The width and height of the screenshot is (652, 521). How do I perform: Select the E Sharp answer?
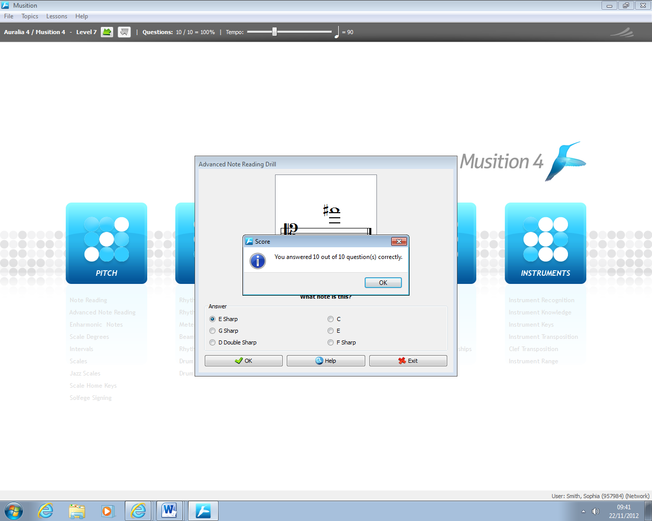tap(224, 319)
